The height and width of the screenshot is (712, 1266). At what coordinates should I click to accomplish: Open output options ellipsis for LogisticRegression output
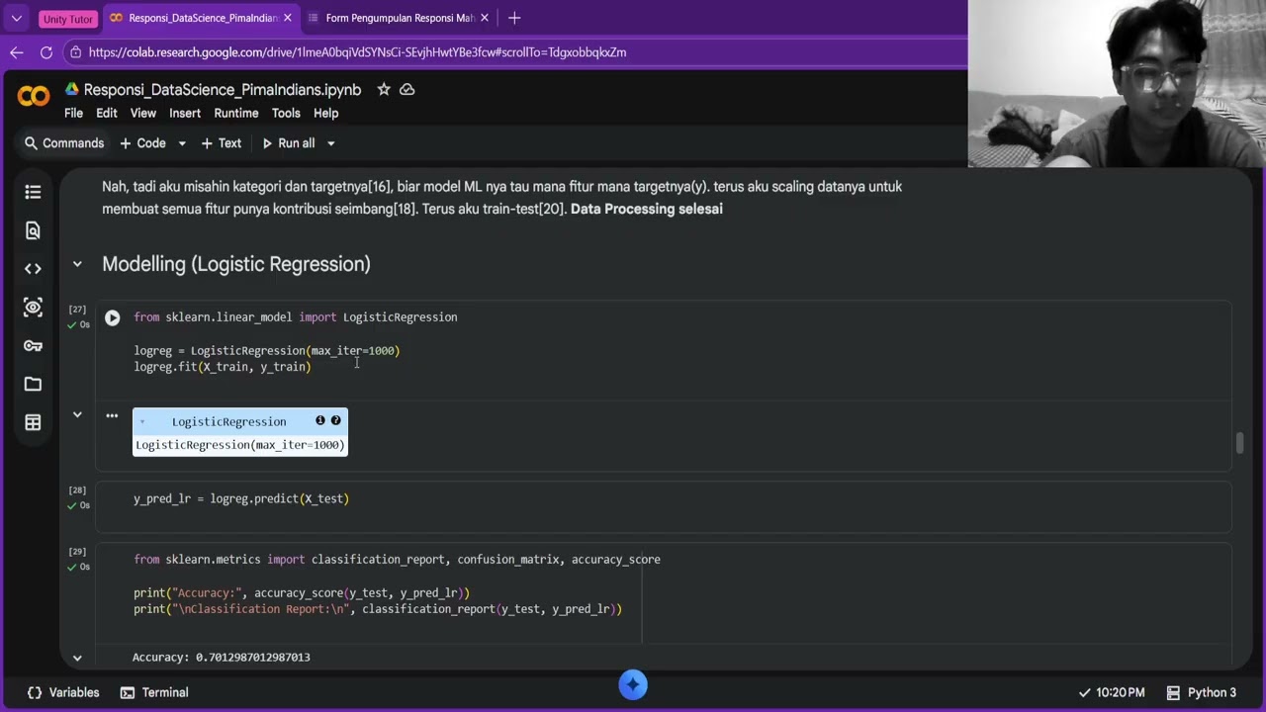112,415
